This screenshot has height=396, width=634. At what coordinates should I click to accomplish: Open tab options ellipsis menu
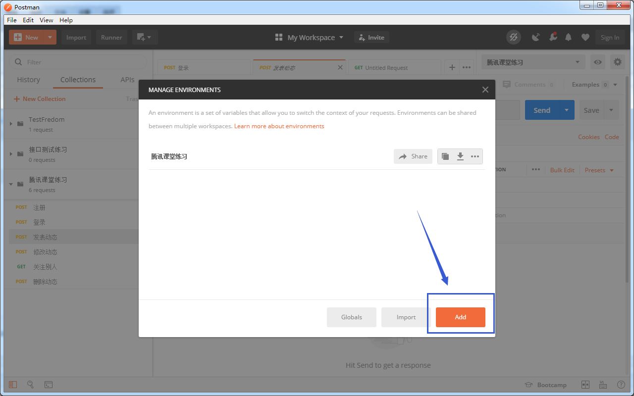pos(467,67)
